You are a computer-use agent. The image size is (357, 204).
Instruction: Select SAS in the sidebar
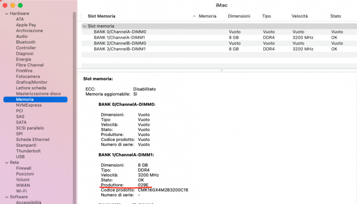coord(20,116)
